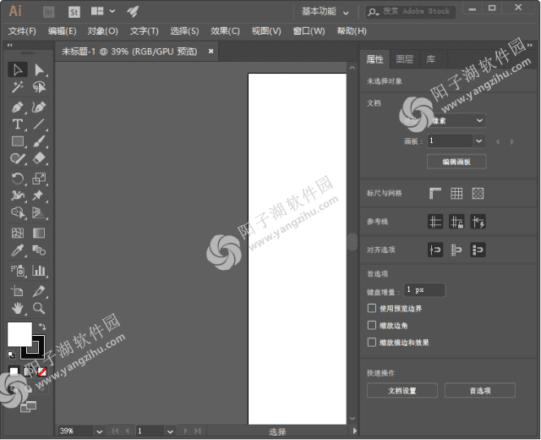Enable 使用预览边界 checkbox
This screenshot has height=440, width=541.
pyautogui.click(x=371, y=308)
